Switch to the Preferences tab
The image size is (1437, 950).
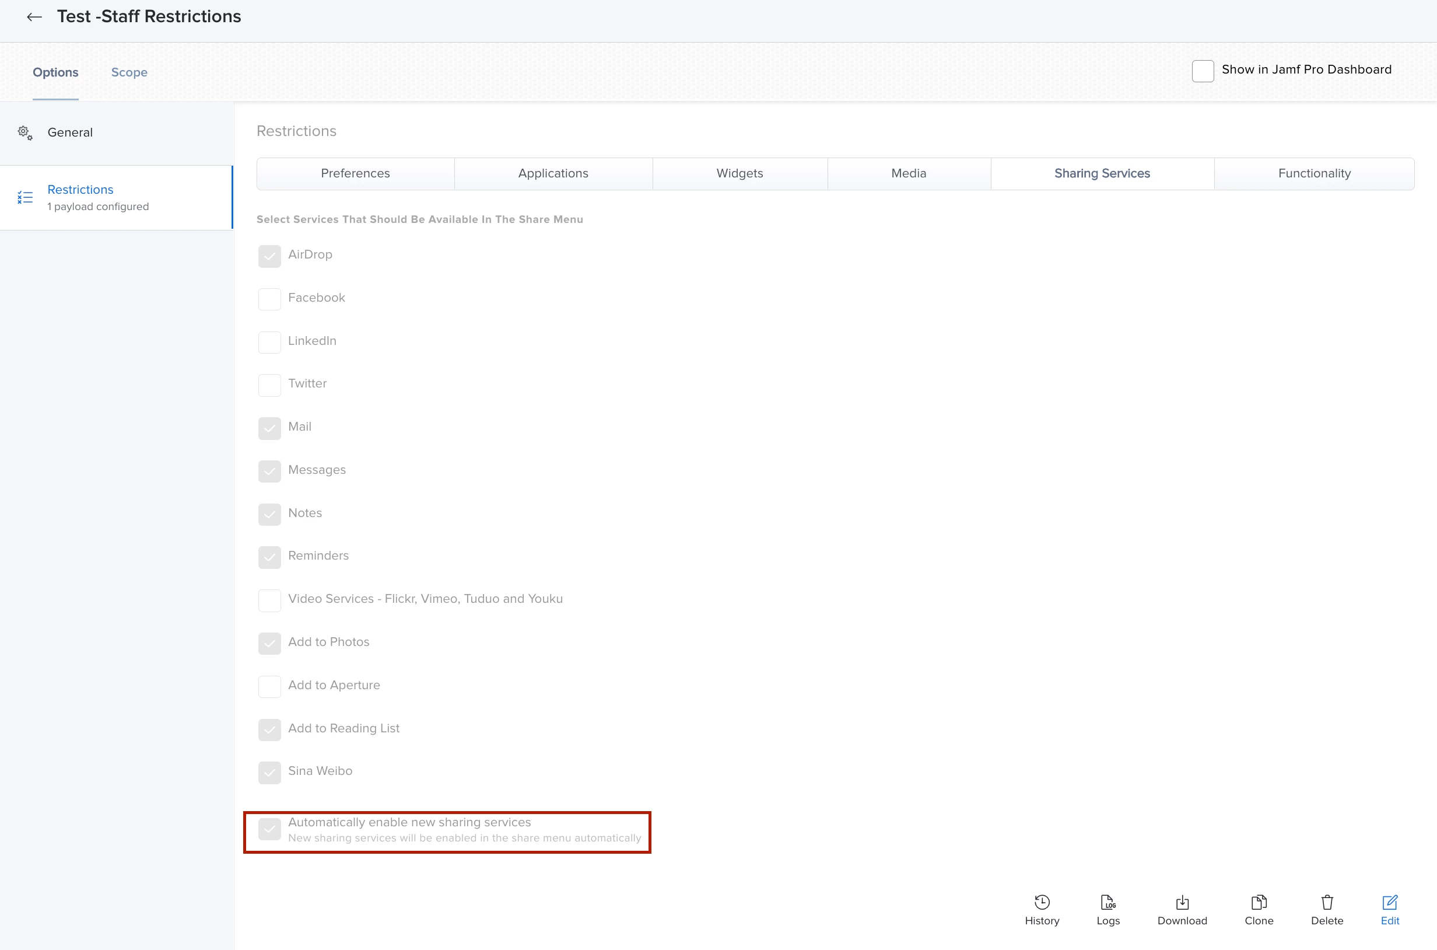click(x=355, y=173)
